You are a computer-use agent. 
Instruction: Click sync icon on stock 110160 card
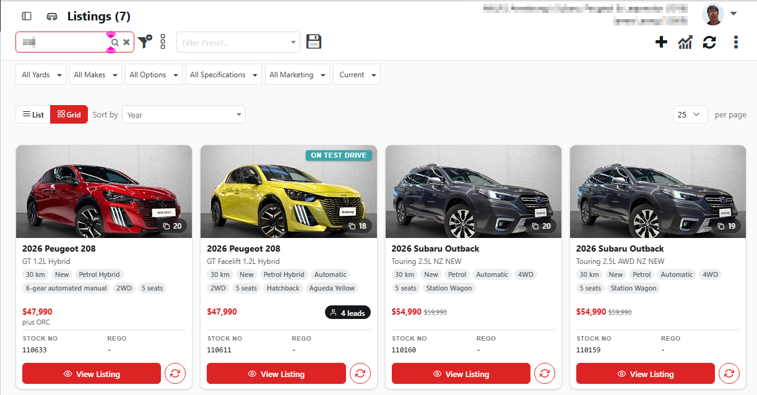(545, 373)
